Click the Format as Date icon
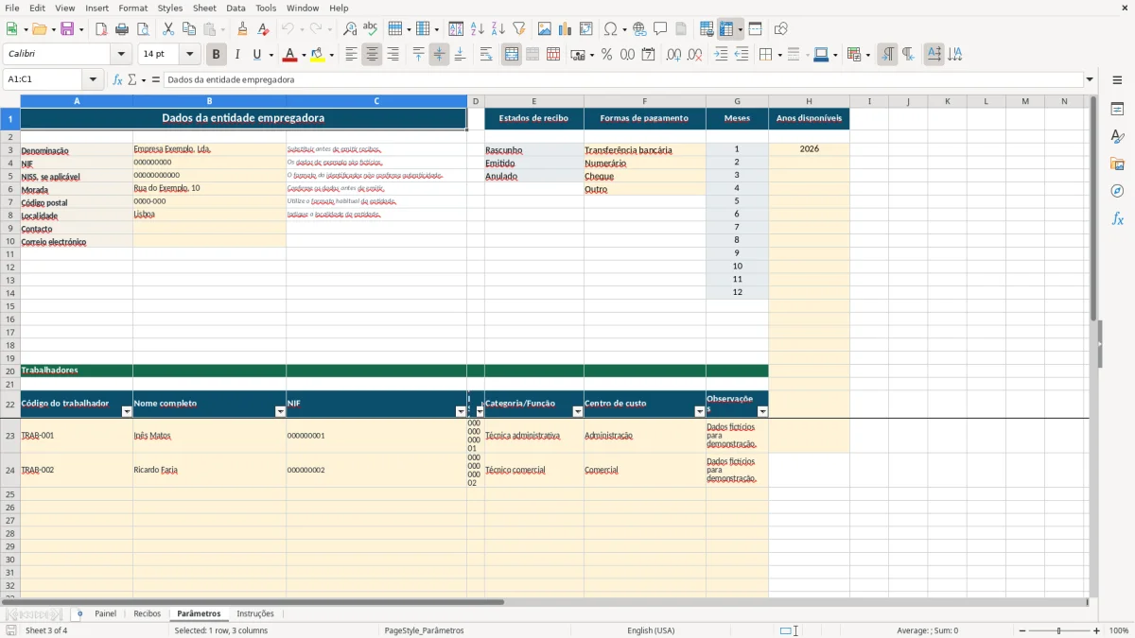The image size is (1135, 638). coord(649,55)
